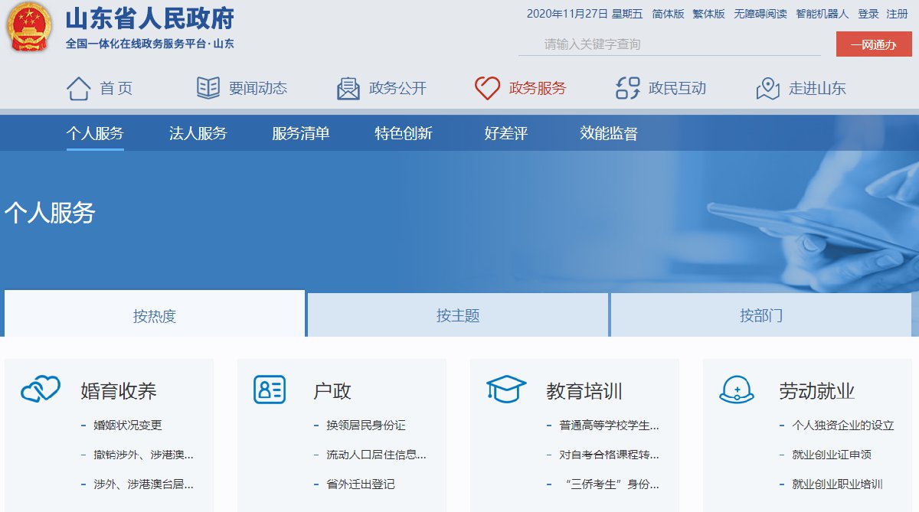Focus the keyword search input field
The height and width of the screenshot is (512, 919).
pos(669,44)
